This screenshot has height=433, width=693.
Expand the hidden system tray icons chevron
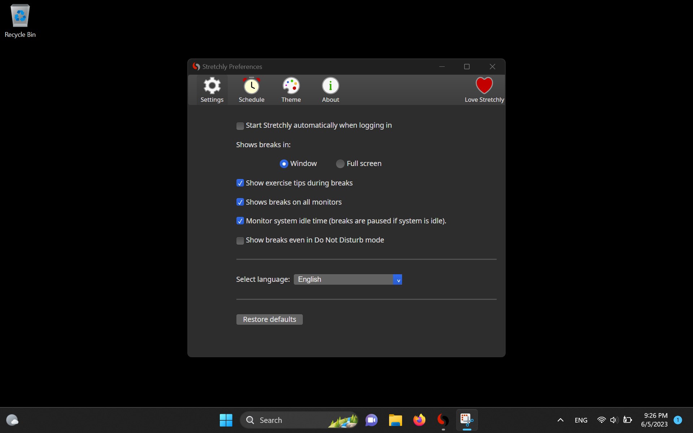560,420
